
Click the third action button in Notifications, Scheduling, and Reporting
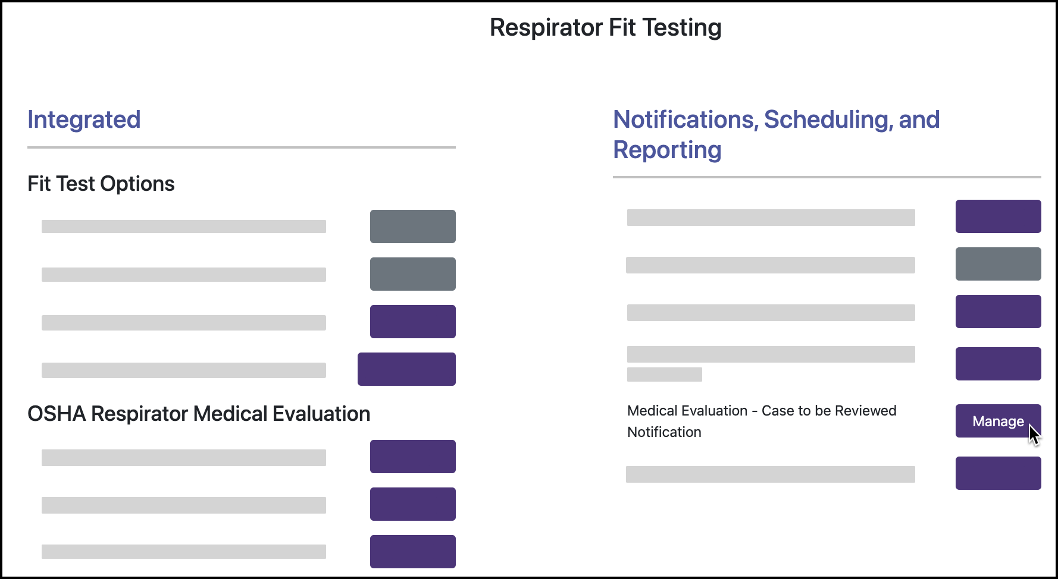[998, 311]
